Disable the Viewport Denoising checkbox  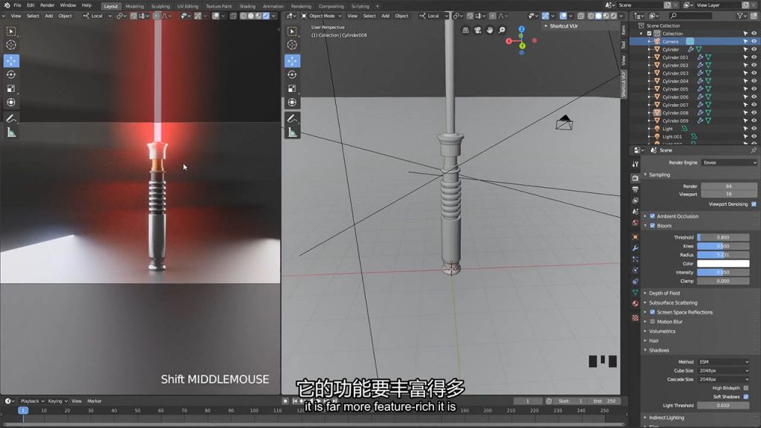[754, 204]
